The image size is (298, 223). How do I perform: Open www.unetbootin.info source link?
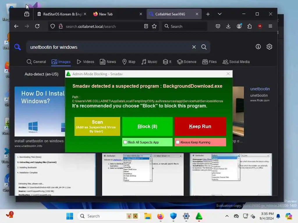pyautogui.click(x=28, y=146)
